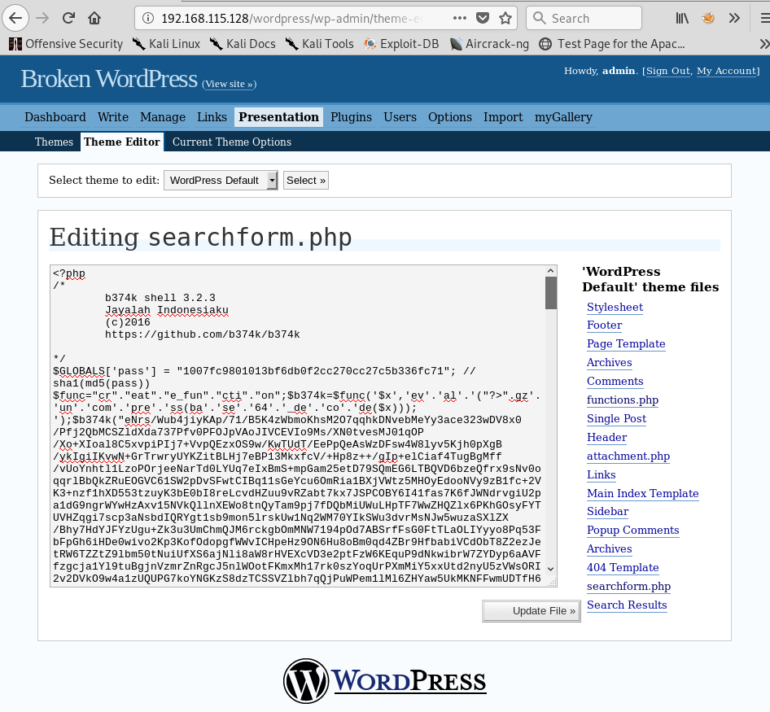
Task: Open functions.php theme file
Action: [x=622, y=400]
